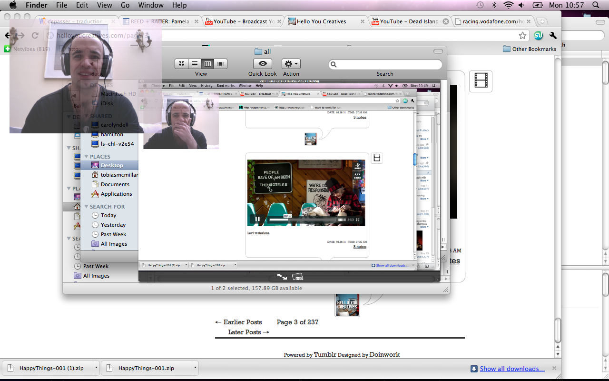Open Chrome's wrench settings menu
Screen dimensions: 609x381
tap(553, 36)
